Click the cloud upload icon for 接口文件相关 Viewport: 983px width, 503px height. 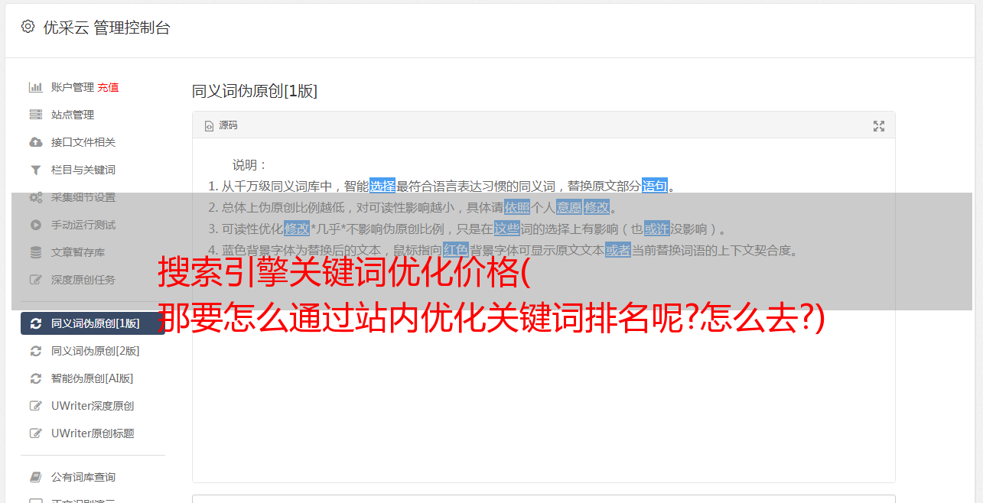coord(35,142)
